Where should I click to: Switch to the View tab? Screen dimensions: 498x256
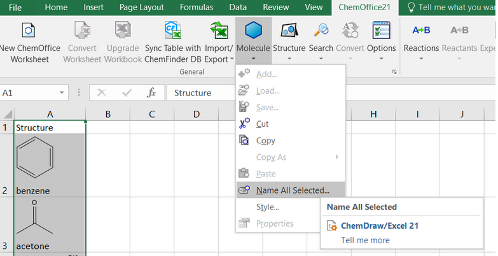[x=314, y=7]
